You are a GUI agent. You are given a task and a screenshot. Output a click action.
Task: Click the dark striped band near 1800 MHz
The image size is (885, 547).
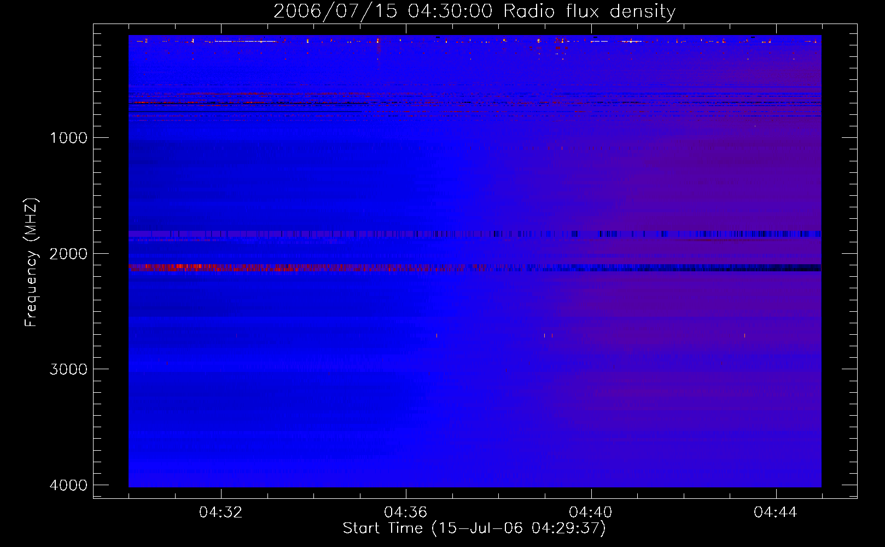coord(475,234)
